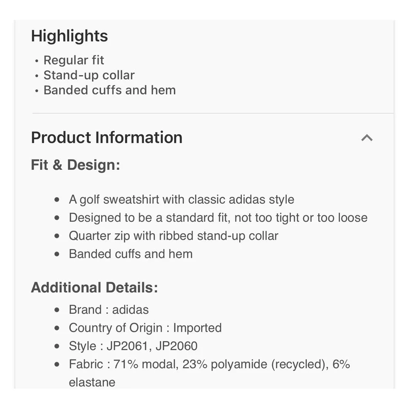Click the Product Information heading
The width and height of the screenshot is (409, 409).
coord(107,137)
